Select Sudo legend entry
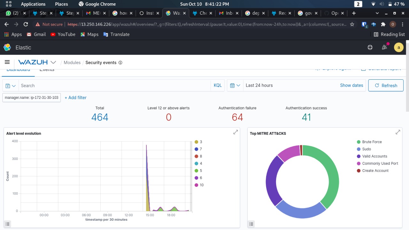This screenshot has height=230, width=409. [x=364, y=149]
